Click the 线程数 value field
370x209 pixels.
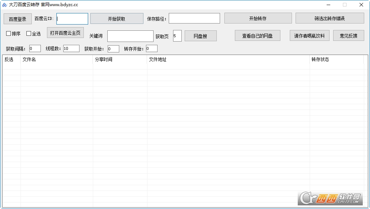pos(71,49)
